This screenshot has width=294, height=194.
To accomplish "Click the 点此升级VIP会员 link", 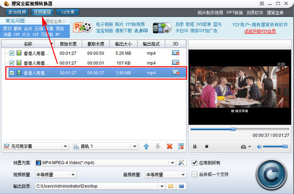I will (x=260, y=31).
